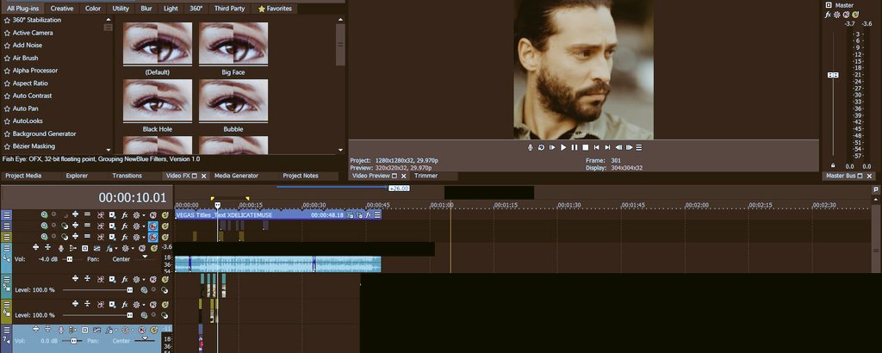Go to end of project

coord(607,147)
